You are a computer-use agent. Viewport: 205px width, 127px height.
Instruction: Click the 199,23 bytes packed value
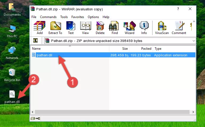pyautogui.click(x=140, y=55)
